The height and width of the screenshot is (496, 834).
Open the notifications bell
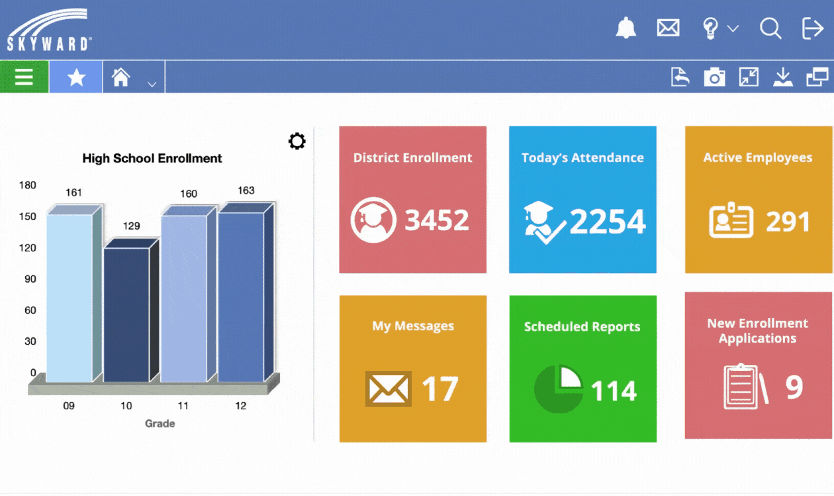(625, 28)
